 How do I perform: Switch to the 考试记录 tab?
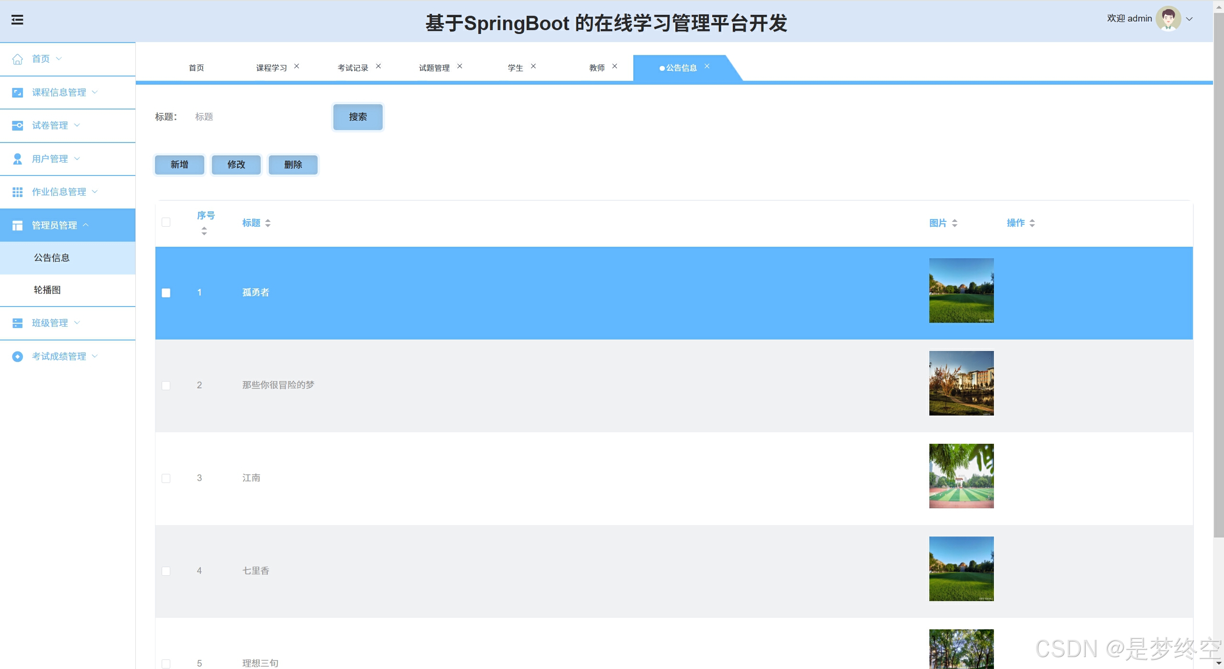click(x=353, y=68)
